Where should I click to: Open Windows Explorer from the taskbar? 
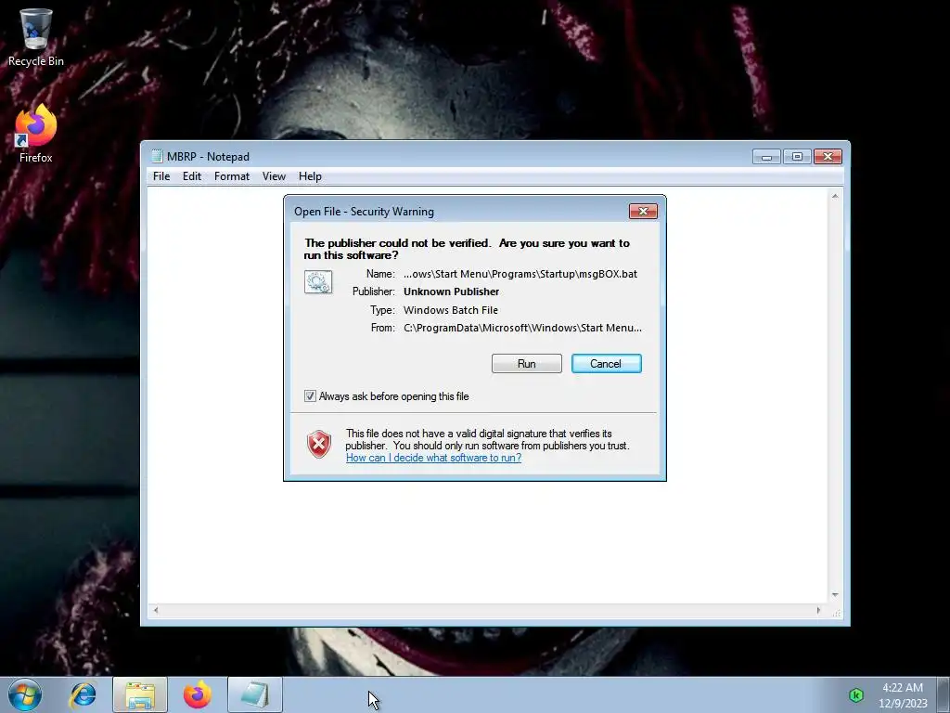click(x=140, y=694)
